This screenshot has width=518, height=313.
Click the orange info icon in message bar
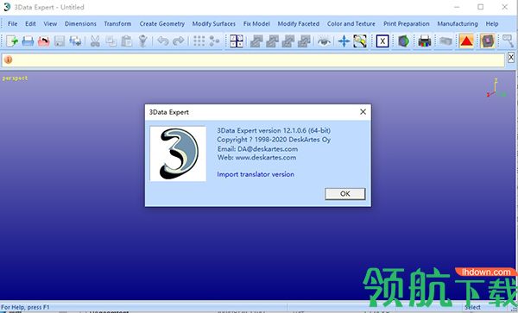[9, 59]
